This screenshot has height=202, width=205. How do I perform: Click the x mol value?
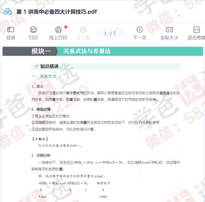[103, 196]
